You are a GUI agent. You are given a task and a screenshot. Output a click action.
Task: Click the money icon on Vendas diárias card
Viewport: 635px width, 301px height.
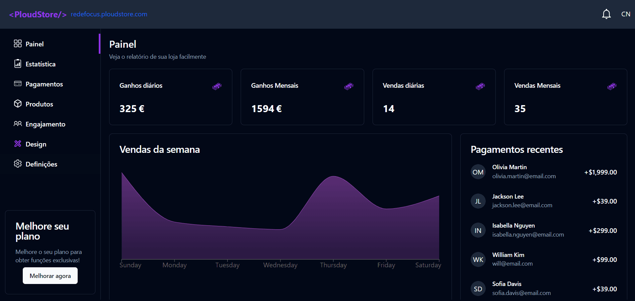[480, 86]
